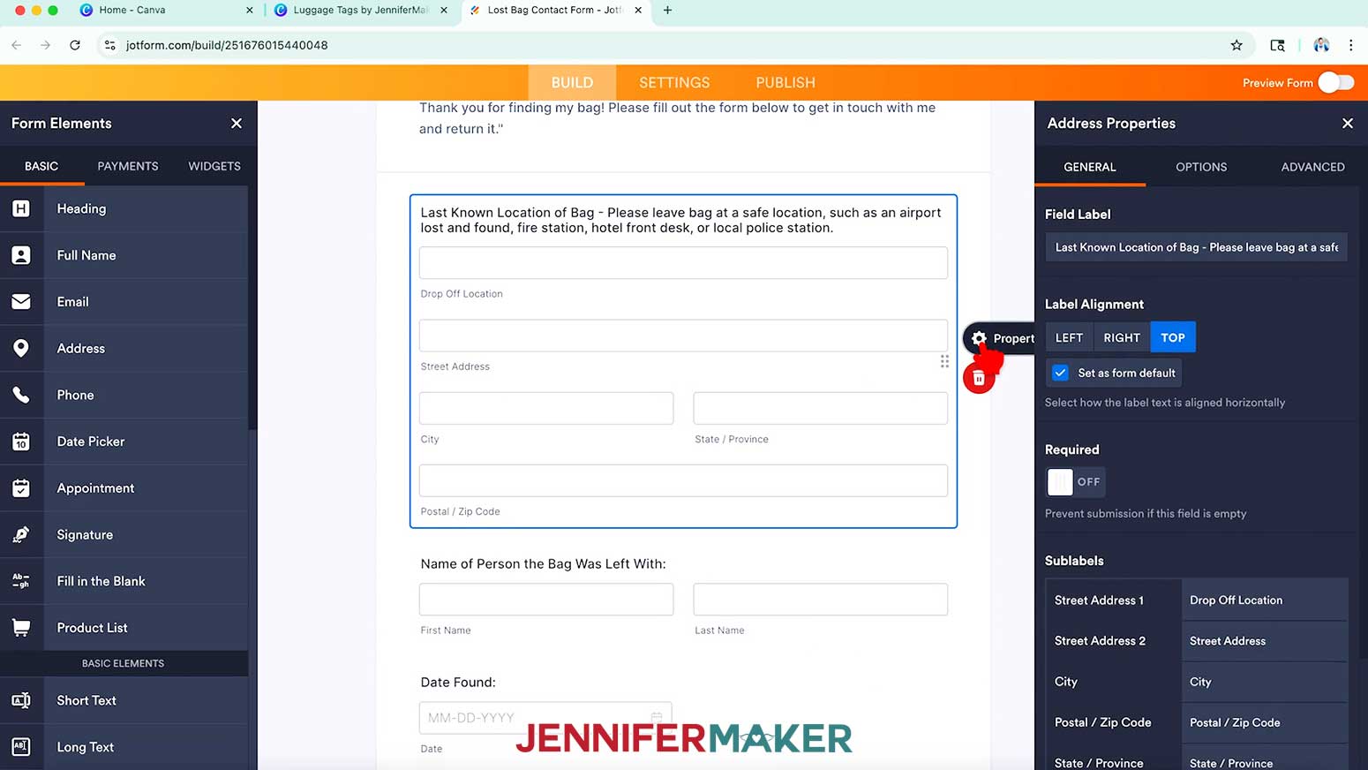Set label alignment to RIGHT

pos(1122,337)
